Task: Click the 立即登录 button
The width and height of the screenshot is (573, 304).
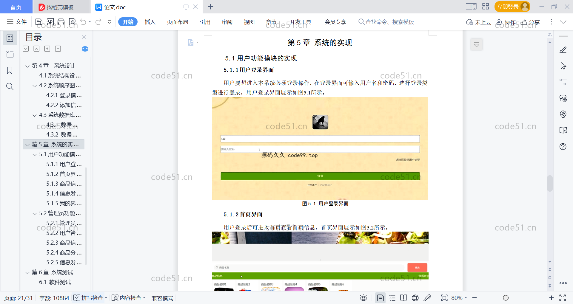Action: point(512,7)
